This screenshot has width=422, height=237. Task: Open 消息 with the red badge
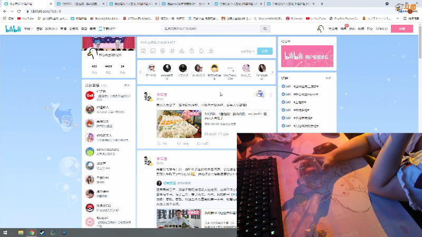pos(344,29)
